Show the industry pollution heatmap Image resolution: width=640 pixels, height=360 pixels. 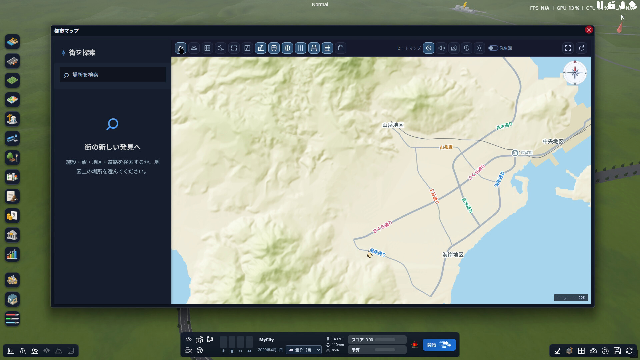click(x=454, y=48)
